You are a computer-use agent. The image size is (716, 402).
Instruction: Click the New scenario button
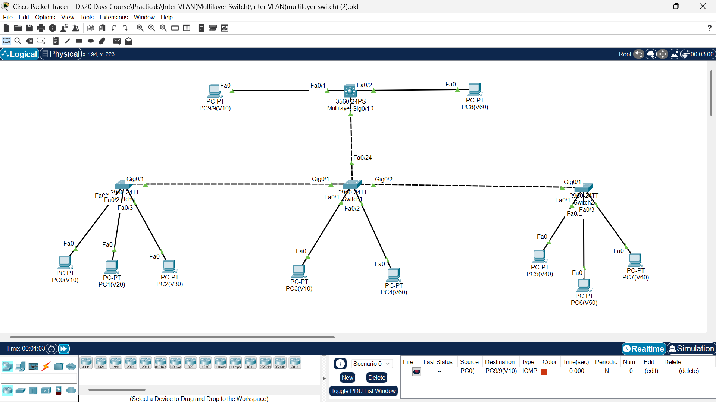(347, 377)
